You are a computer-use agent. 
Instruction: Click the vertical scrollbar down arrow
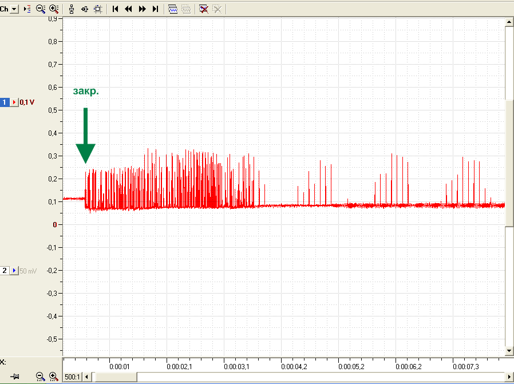[509, 351]
